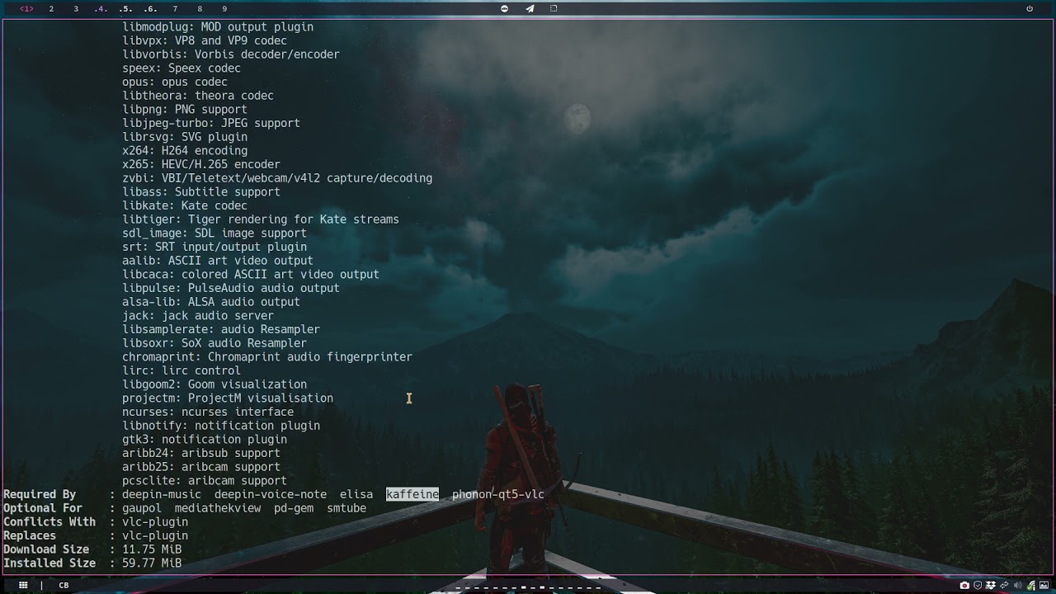Switch to workspace 6
The width and height of the screenshot is (1056, 594).
click(150, 9)
